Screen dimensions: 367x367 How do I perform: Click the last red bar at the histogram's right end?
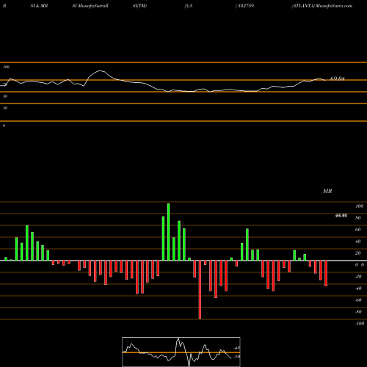coord(326,273)
